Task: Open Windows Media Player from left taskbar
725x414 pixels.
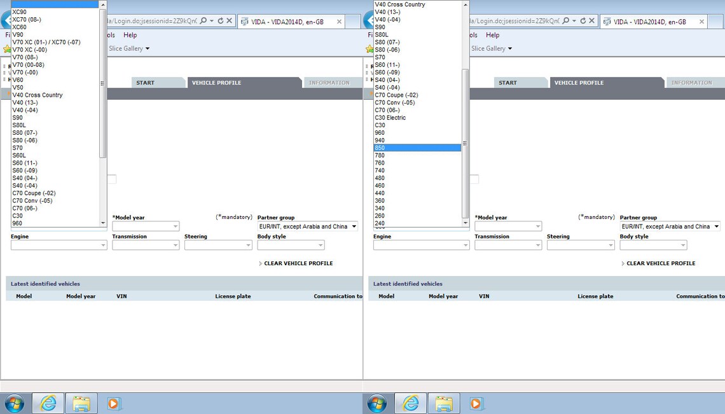Action: pos(113,403)
